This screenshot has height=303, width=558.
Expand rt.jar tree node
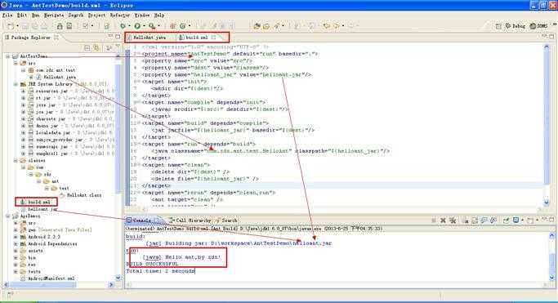pyautogui.click(x=24, y=98)
